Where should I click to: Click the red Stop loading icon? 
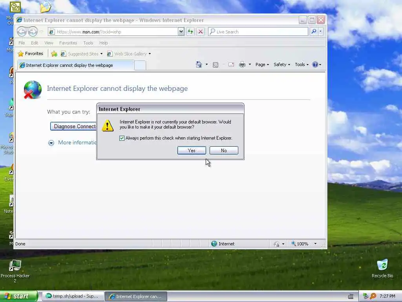click(x=201, y=31)
